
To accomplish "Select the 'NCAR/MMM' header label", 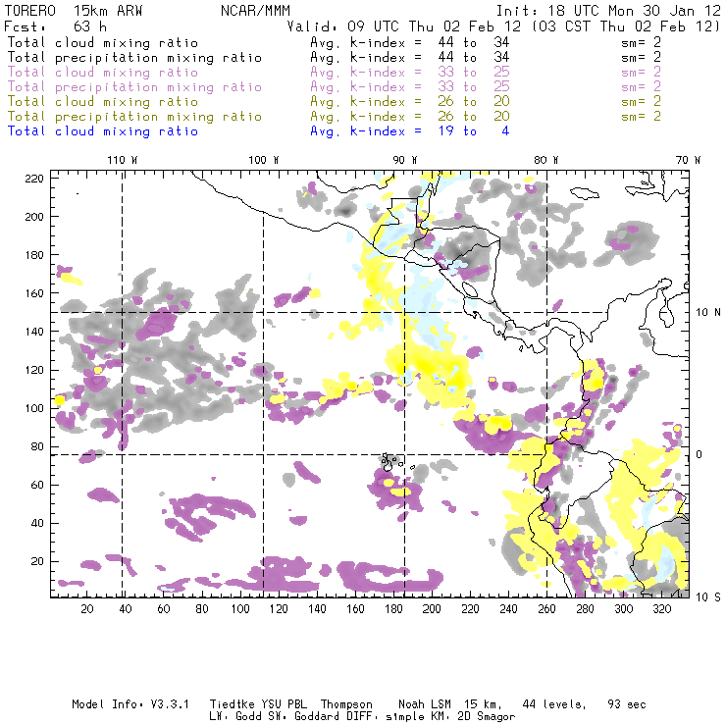I will coord(256,11).
